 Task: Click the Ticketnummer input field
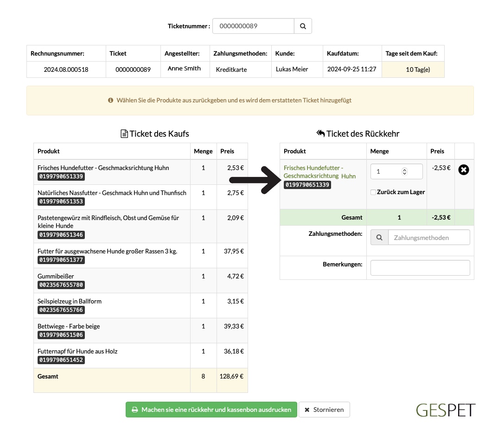253,26
